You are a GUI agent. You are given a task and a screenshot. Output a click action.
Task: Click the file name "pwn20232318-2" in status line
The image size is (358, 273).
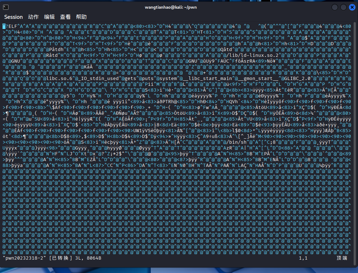24,258
